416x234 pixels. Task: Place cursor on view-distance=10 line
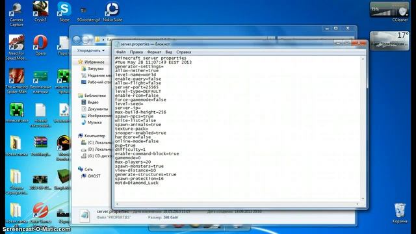(135, 170)
